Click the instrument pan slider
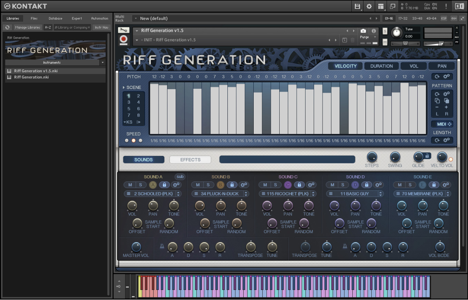Screen dimensions: 468x300 point(405,44)
